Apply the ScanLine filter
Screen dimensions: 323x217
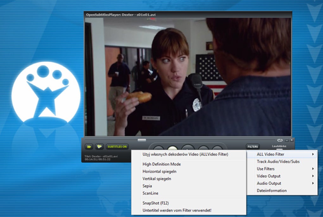(x=189, y=193)
